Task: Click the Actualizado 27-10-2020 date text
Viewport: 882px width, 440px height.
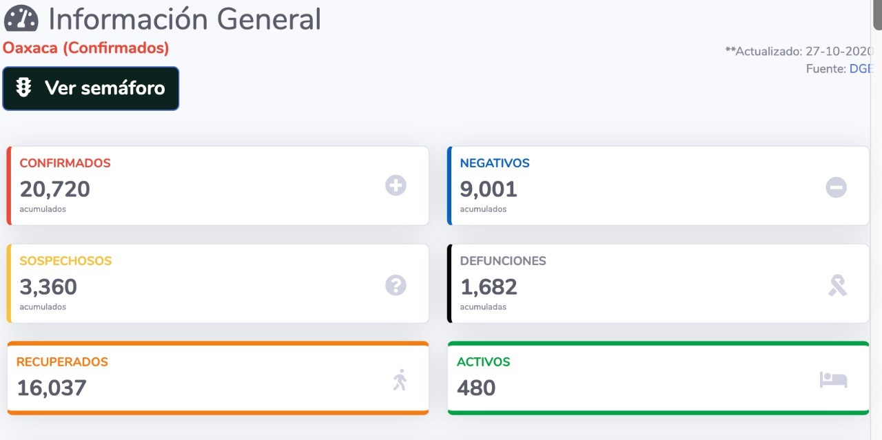Action: click(799, 51)
